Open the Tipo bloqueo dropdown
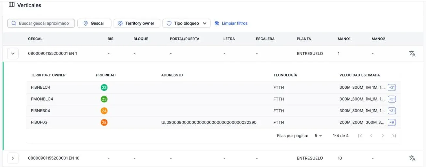This screenshot has height=167, width=426. (187, 23)
